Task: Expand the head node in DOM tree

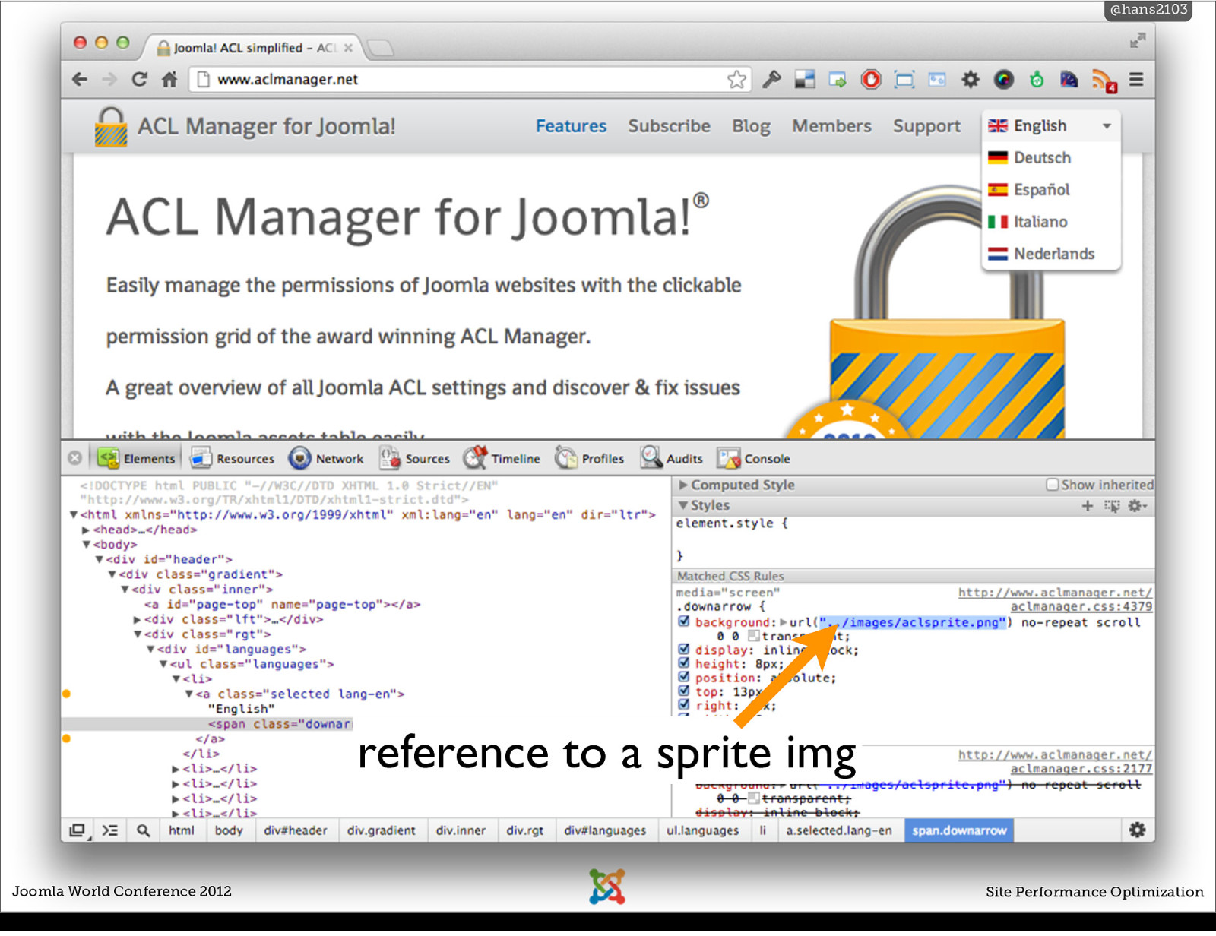Action: point(87,530)
